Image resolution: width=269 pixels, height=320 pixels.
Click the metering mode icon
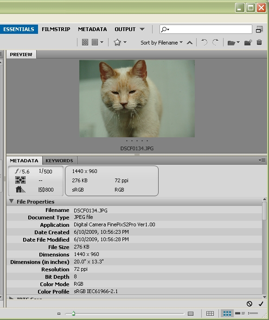pos(20,180)
